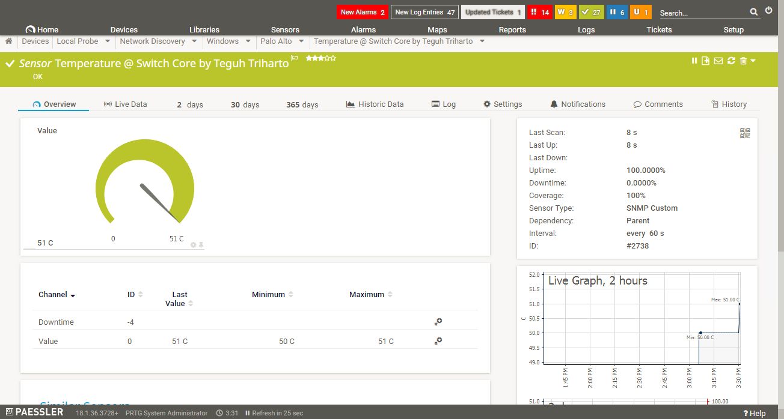This screenshot has width=784, height=419.
Task: Click the New Alarms button
Action: 362,11
